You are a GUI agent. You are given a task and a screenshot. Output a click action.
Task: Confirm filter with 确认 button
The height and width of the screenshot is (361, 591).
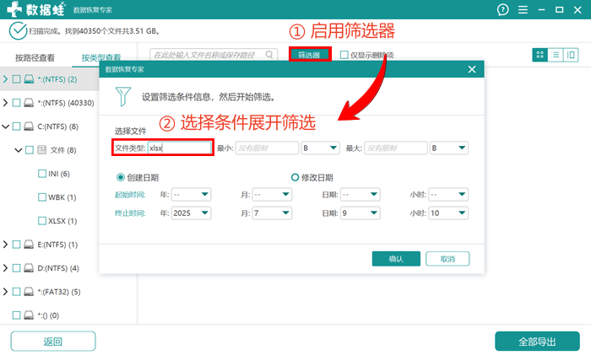396,259
